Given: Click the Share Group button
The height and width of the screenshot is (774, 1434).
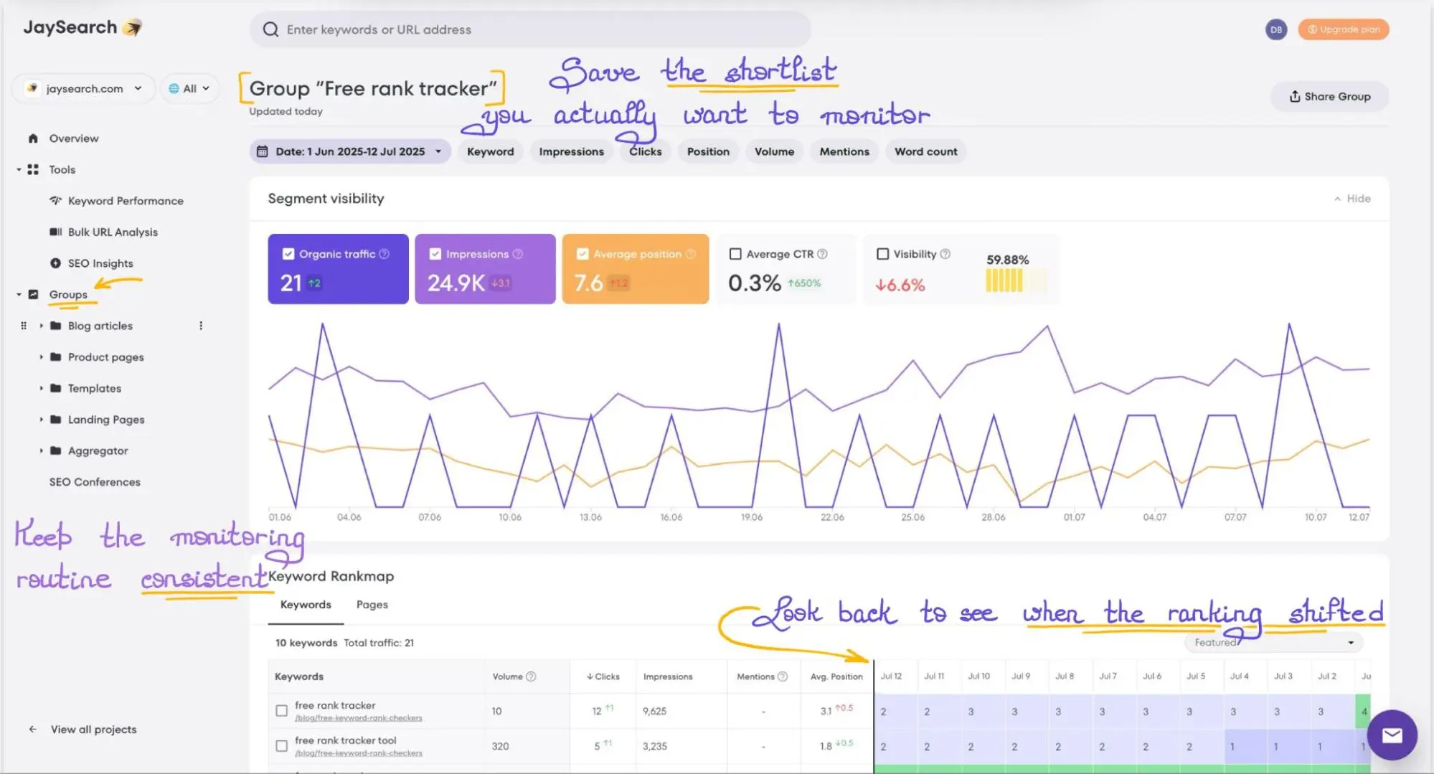Looking at the screenshot, I should [1329, 96].
